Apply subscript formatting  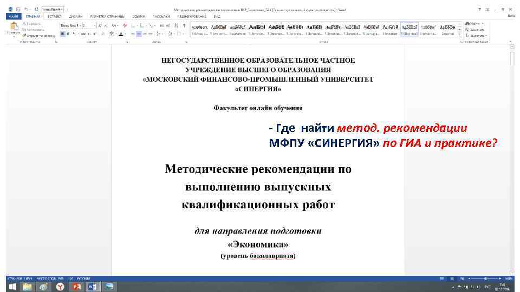coord(89,34)
